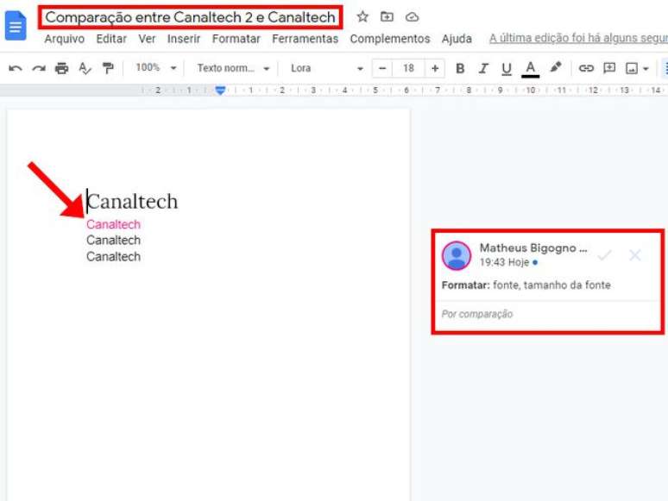Click the pink Canaltech suggested text
The height and width of the screenshot is (501, 668).
tap(113, 224)
